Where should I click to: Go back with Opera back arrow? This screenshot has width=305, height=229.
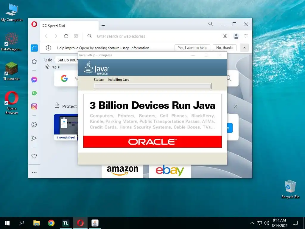pos(46,36)
